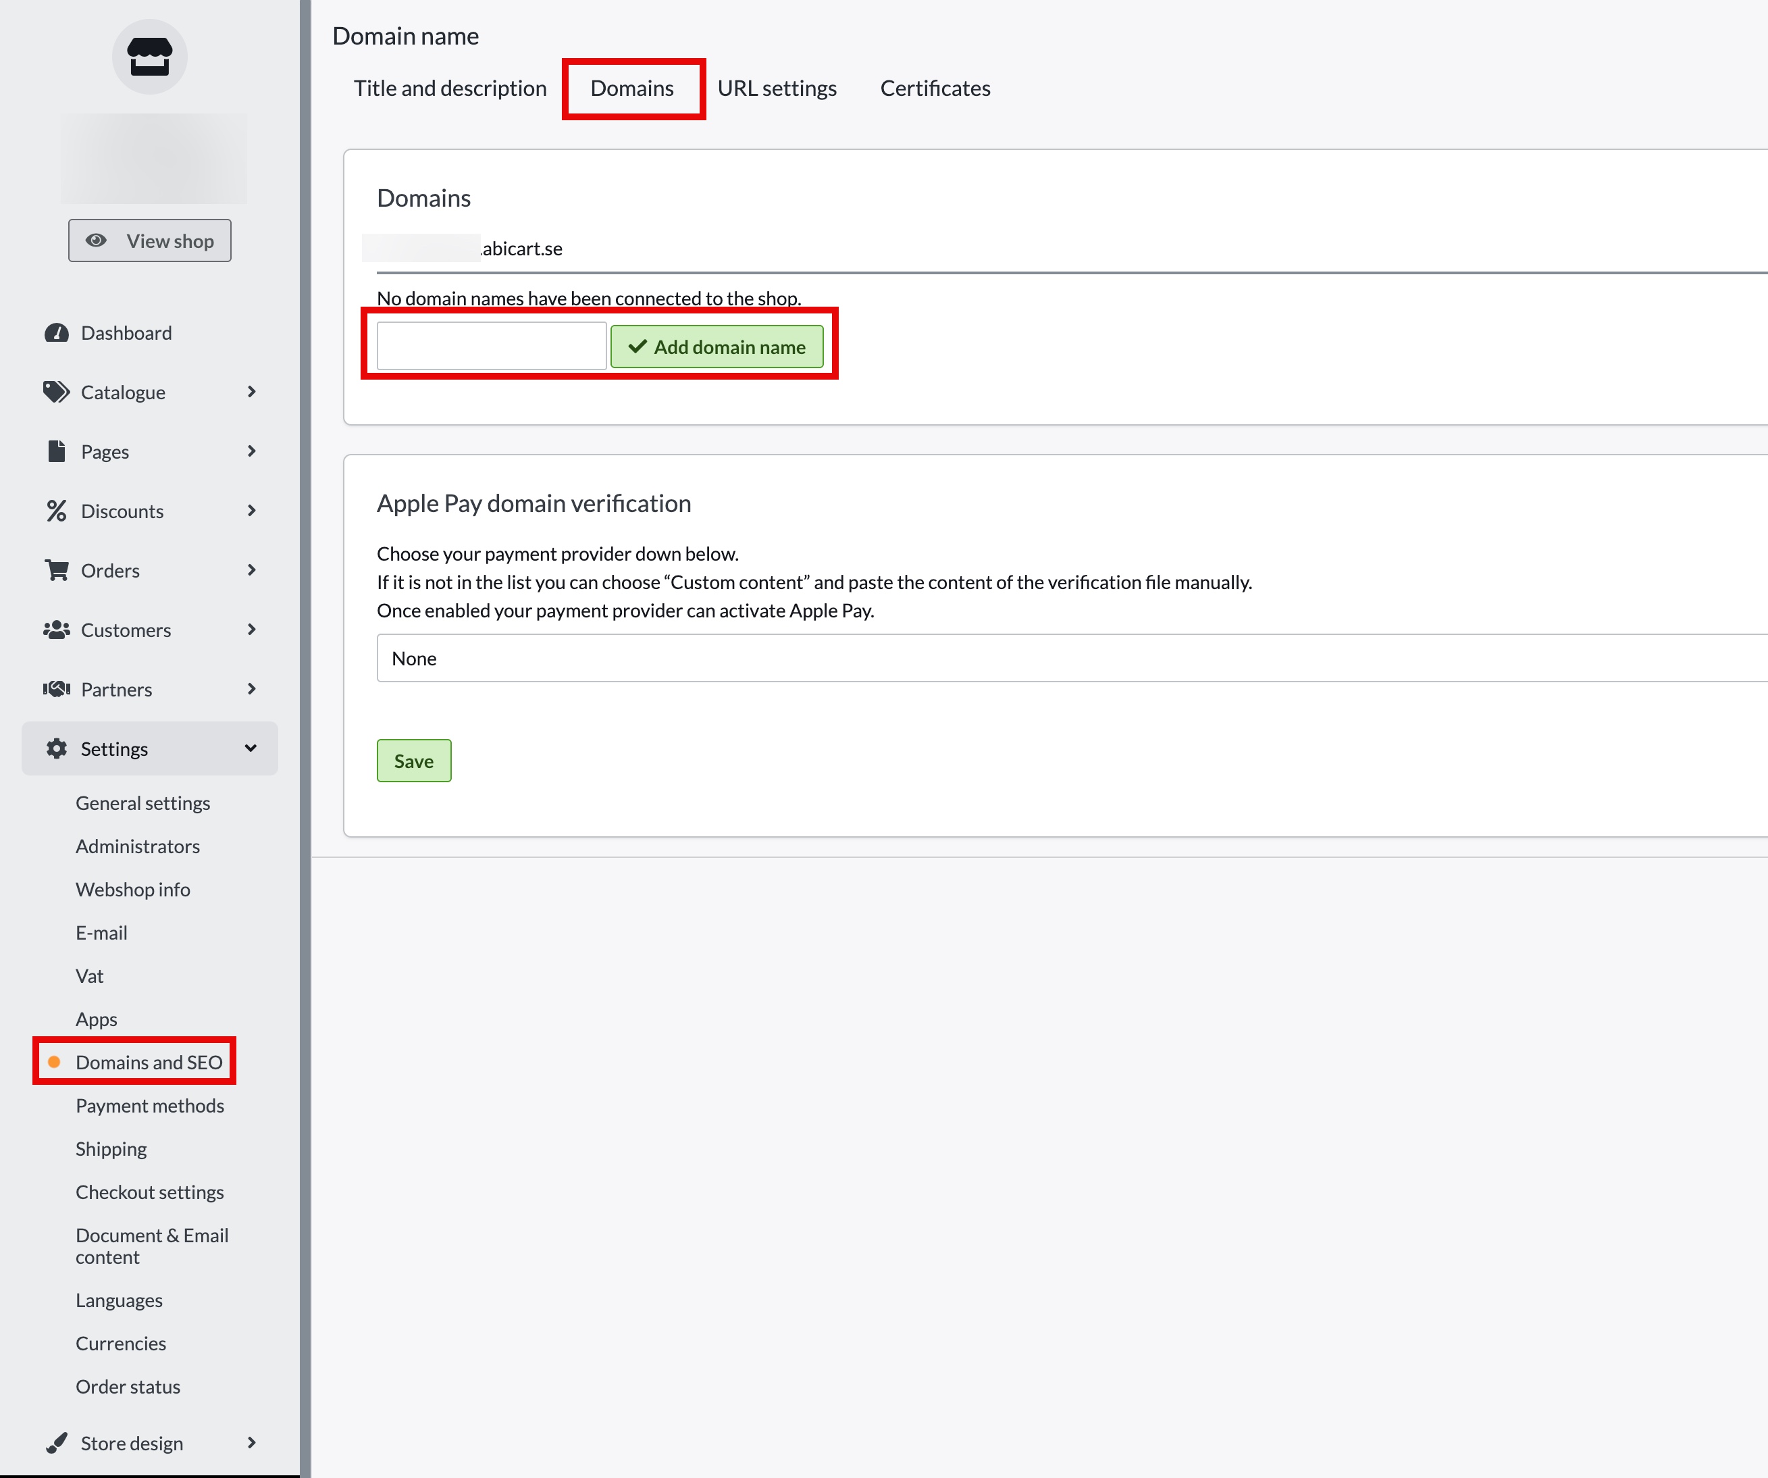
Task: Click the Orders shopping cart icon
Action: tap(57, 570)
